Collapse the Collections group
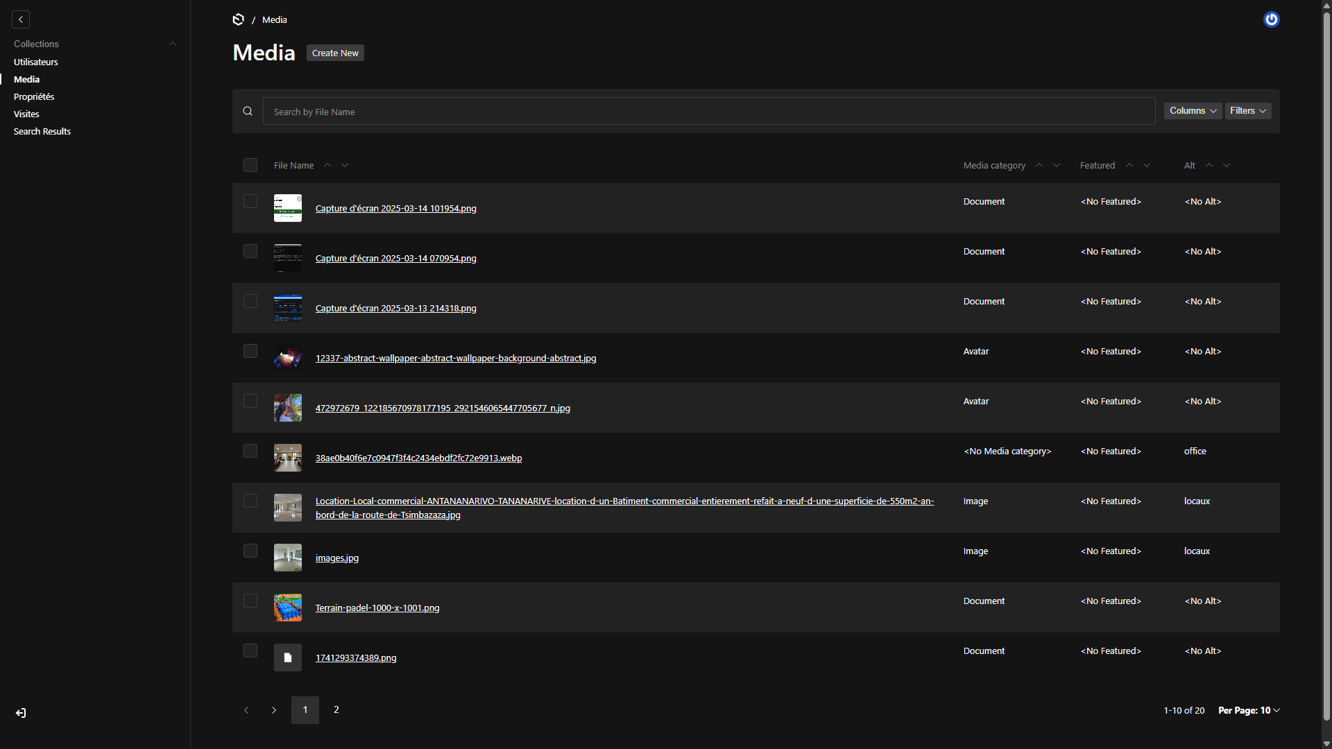 coord(173,44)
